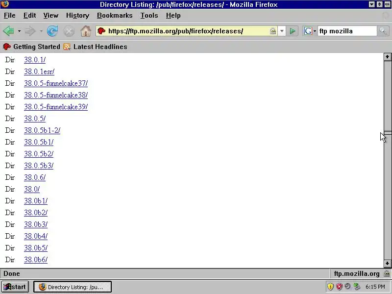
Task: Open the 38.0.1/ directory link
Action: (x=35, y=60)
